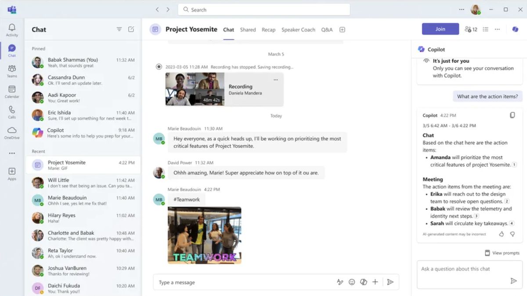Open chat with Joshua VanBuren
The height and width of the screenshot is (296, 527).
[83, 271]
